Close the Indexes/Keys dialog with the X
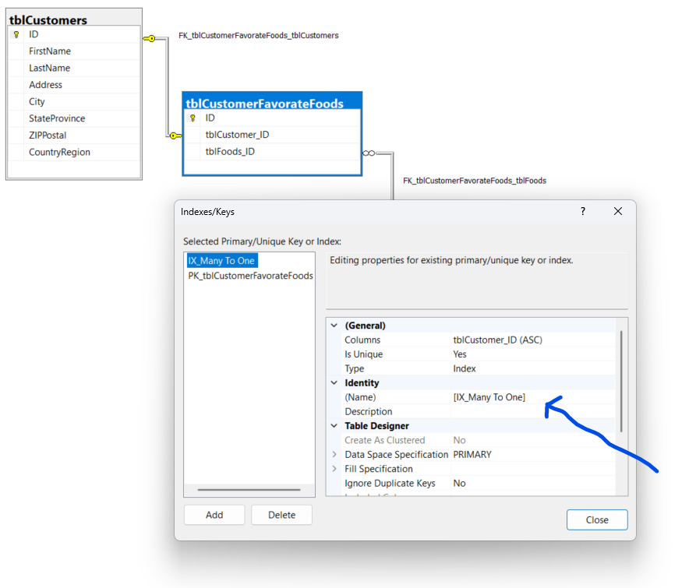The height and width of the screenshot is (588, 696). 618,211
